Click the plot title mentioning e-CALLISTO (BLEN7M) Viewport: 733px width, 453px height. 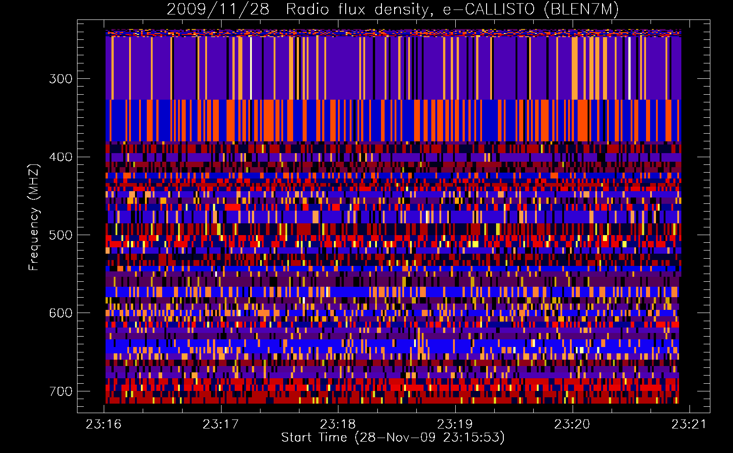[x=393, y=9]
